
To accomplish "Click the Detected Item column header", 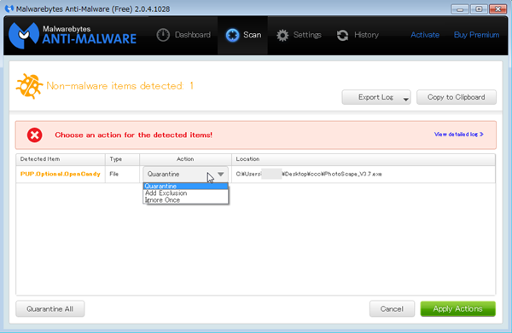I will 61,159.
